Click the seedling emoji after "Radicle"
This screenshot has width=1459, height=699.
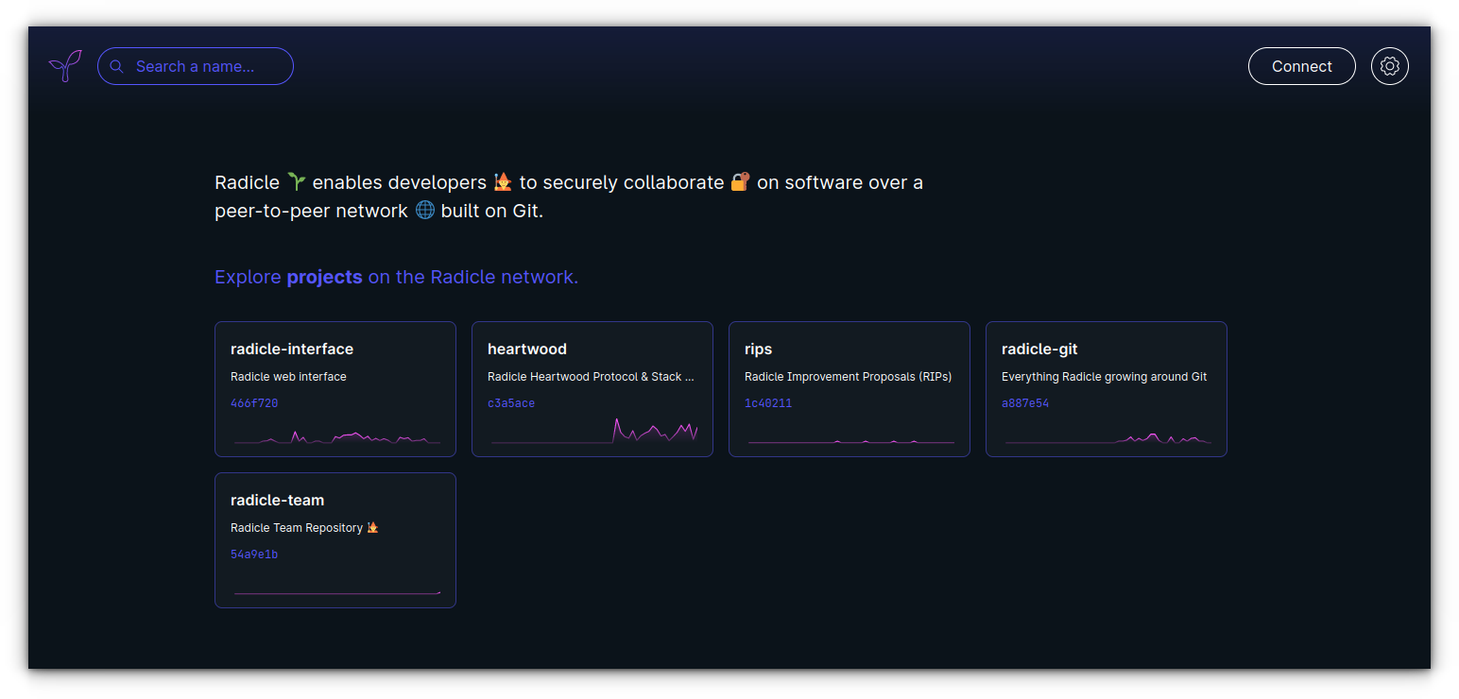pos(296,181)
